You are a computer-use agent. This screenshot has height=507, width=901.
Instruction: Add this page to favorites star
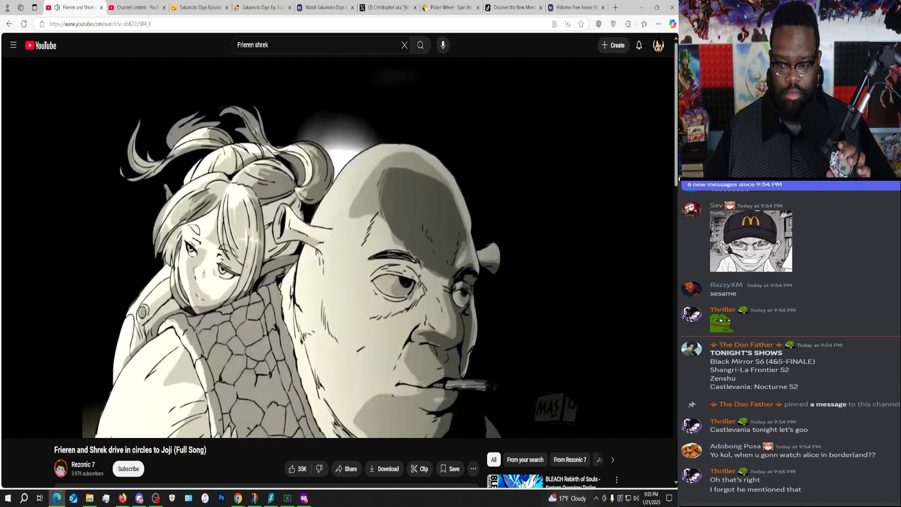(581, 24)
